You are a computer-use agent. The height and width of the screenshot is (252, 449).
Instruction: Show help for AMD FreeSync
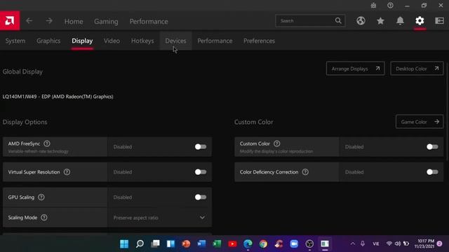(47, 143)
